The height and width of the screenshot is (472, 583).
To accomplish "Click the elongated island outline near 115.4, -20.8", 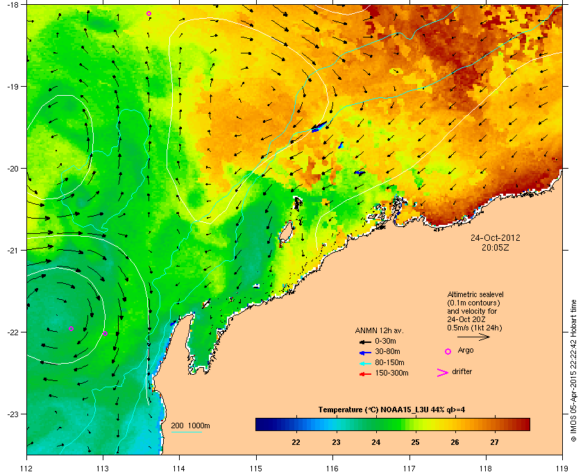I will pyautogui.click(x=286, y=234).
